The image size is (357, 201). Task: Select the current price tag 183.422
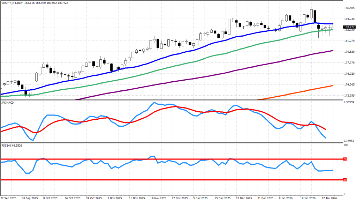point(349,27)
